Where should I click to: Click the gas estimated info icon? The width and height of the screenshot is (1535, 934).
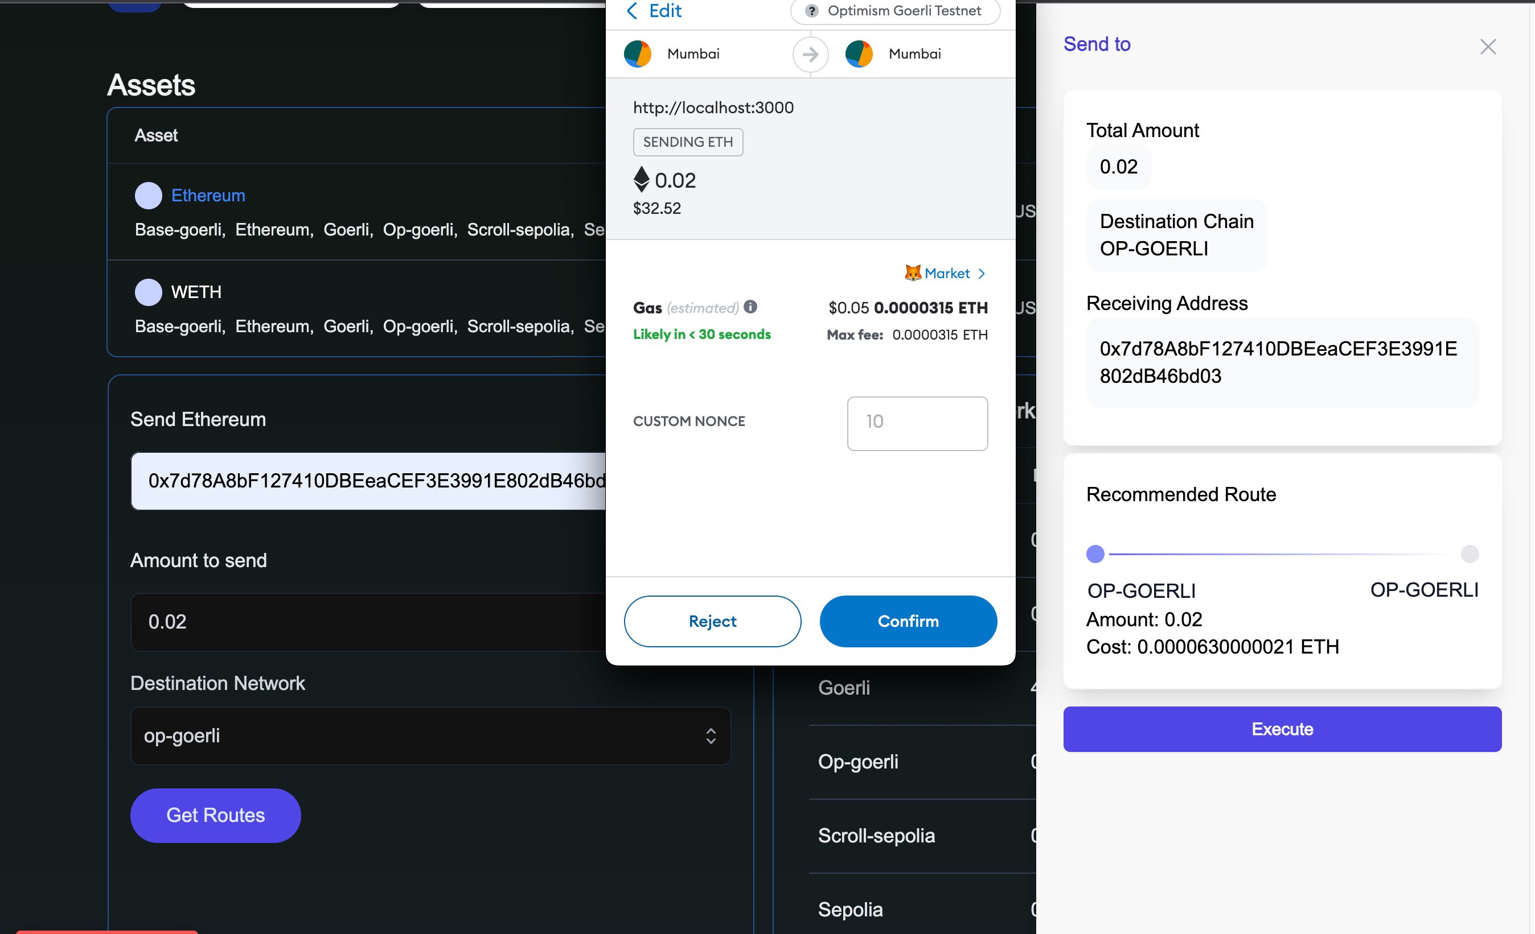click(750, 307)
